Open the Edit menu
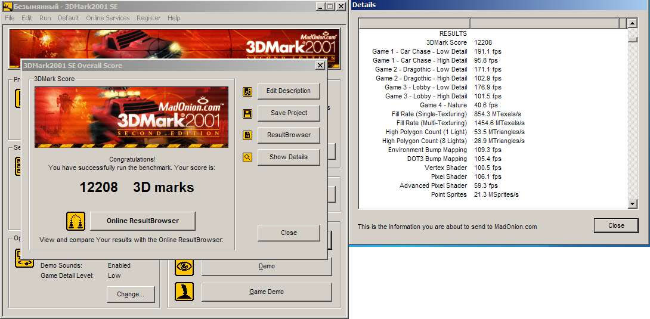 pos(27,18)
